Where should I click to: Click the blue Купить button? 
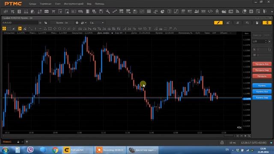click(x=262, y=86)
